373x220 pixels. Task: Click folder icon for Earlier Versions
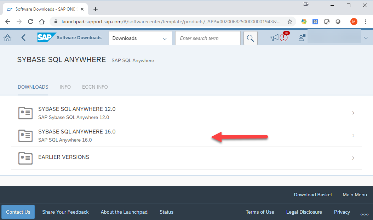25,158
